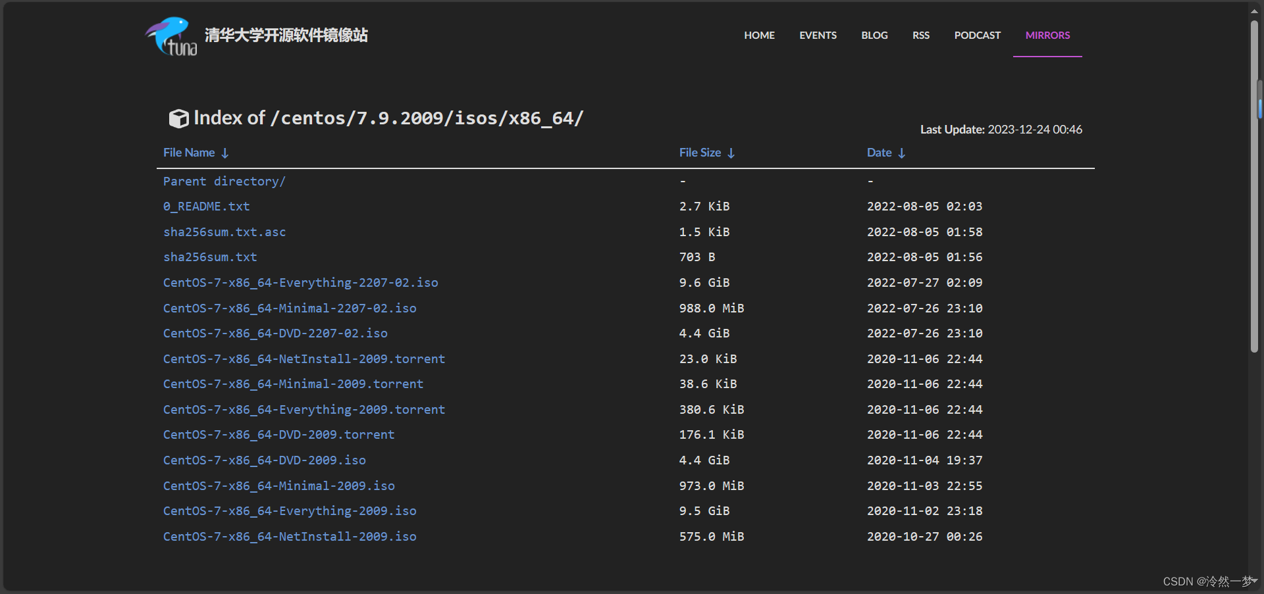The image size is (1264, 594).
Task: Download CentOS-7-x86_64-Minimal-2207-02.iso
Action: click(290, 309)
